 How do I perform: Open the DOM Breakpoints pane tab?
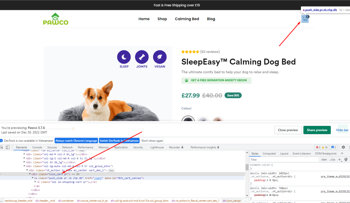click(x=326, y=154)
